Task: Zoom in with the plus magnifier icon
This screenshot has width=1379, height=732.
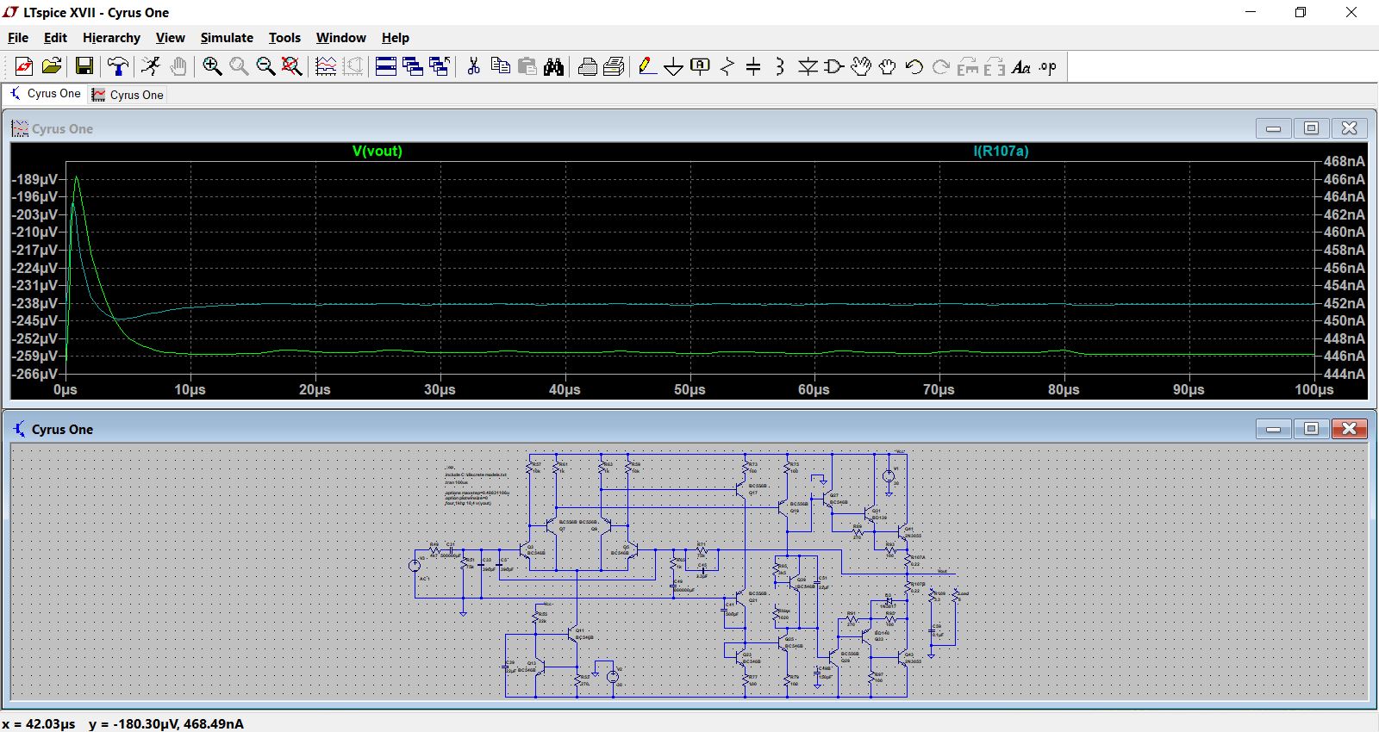Action: click(x=212, y=66)
